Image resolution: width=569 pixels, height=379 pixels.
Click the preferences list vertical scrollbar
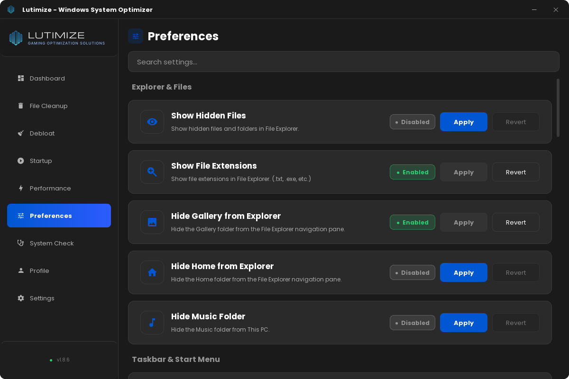pos(558,108)
